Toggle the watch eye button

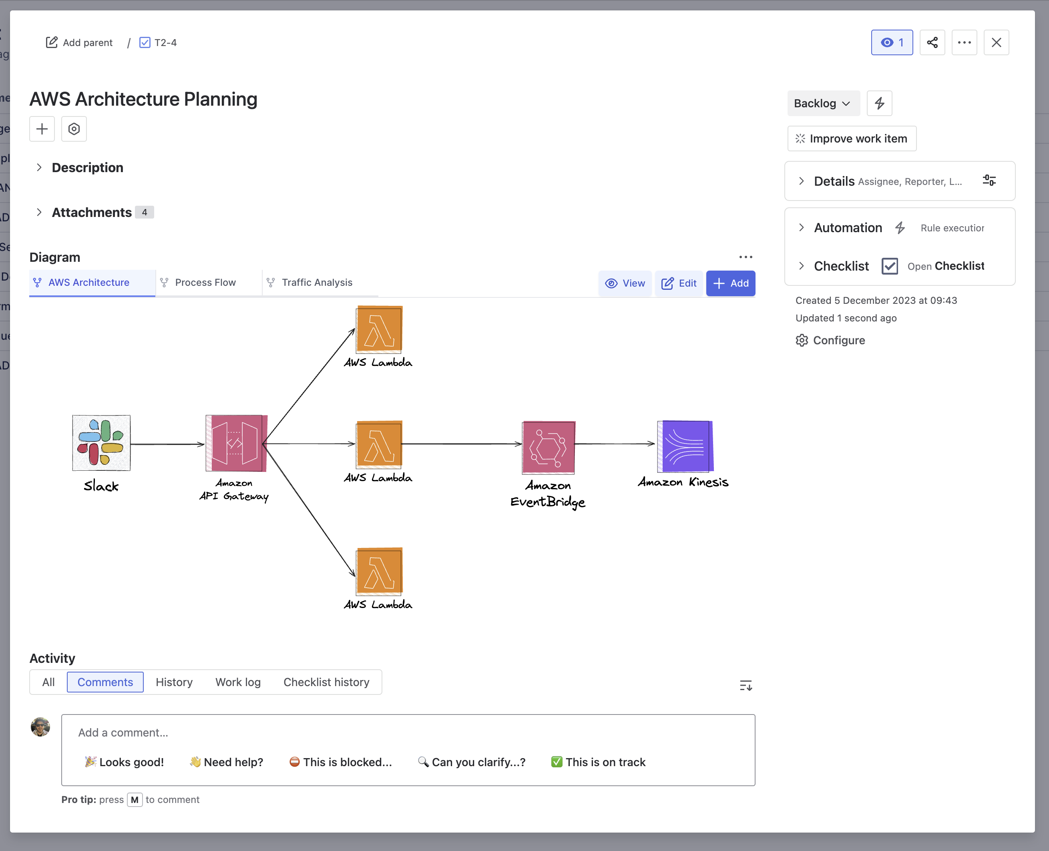pyautogui.click(x=892, y=43)
